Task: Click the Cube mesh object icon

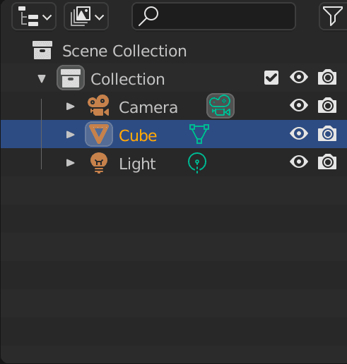Action: 99,134
